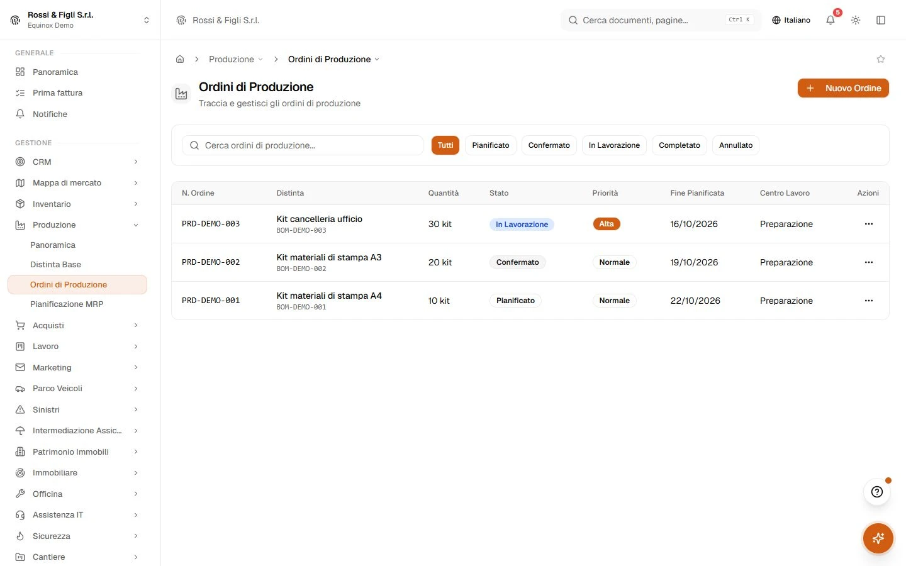Screen dimensions: 906x566
Task: Toggle the sidebar panel icon
Action: tap(881, 20)
